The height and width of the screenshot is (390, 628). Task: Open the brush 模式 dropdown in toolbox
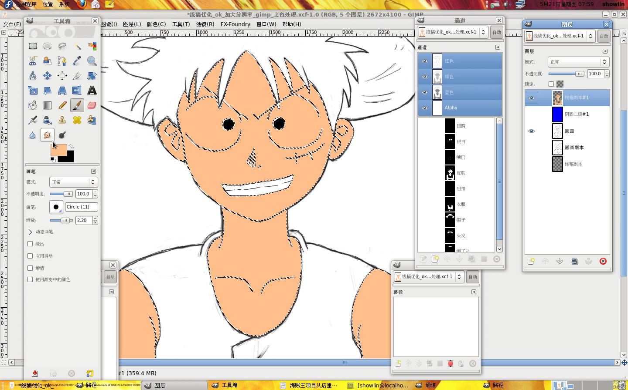click(73, 182)
